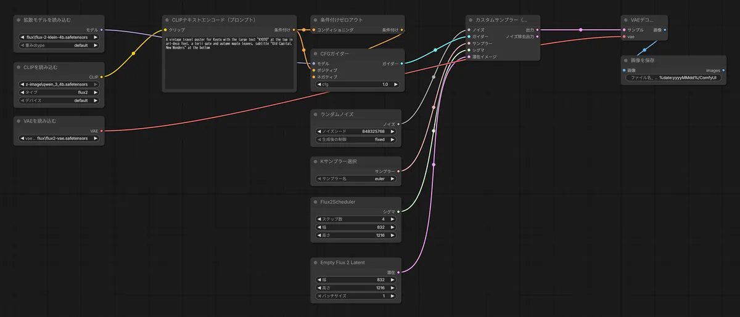740x317 pixels.
Task: Decrease 高さ in Empty Flux 2 Latent
Action: 319,287
